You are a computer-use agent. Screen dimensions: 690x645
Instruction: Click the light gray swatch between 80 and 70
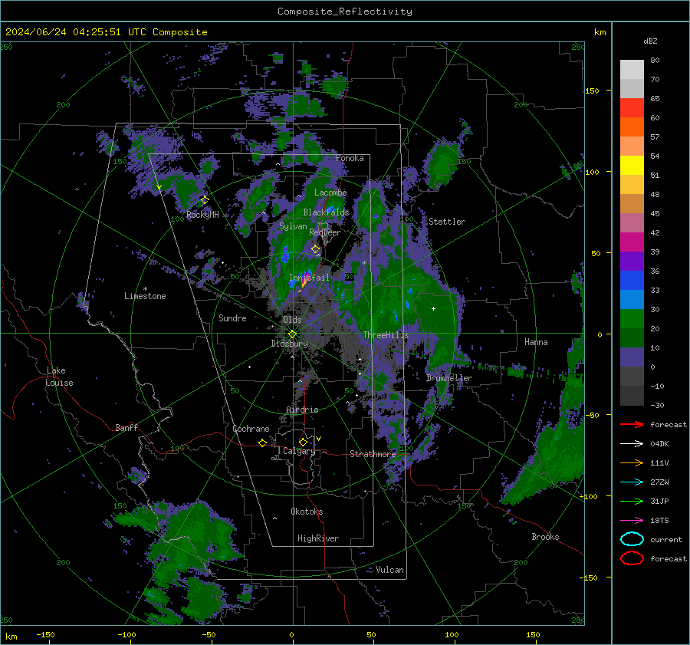632,70
